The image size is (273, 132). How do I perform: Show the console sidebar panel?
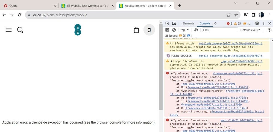[x=167, y=30]
